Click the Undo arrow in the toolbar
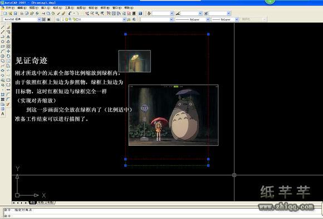Image resolution: width=323 pixels, height=219 pixels. click(70, 13)
